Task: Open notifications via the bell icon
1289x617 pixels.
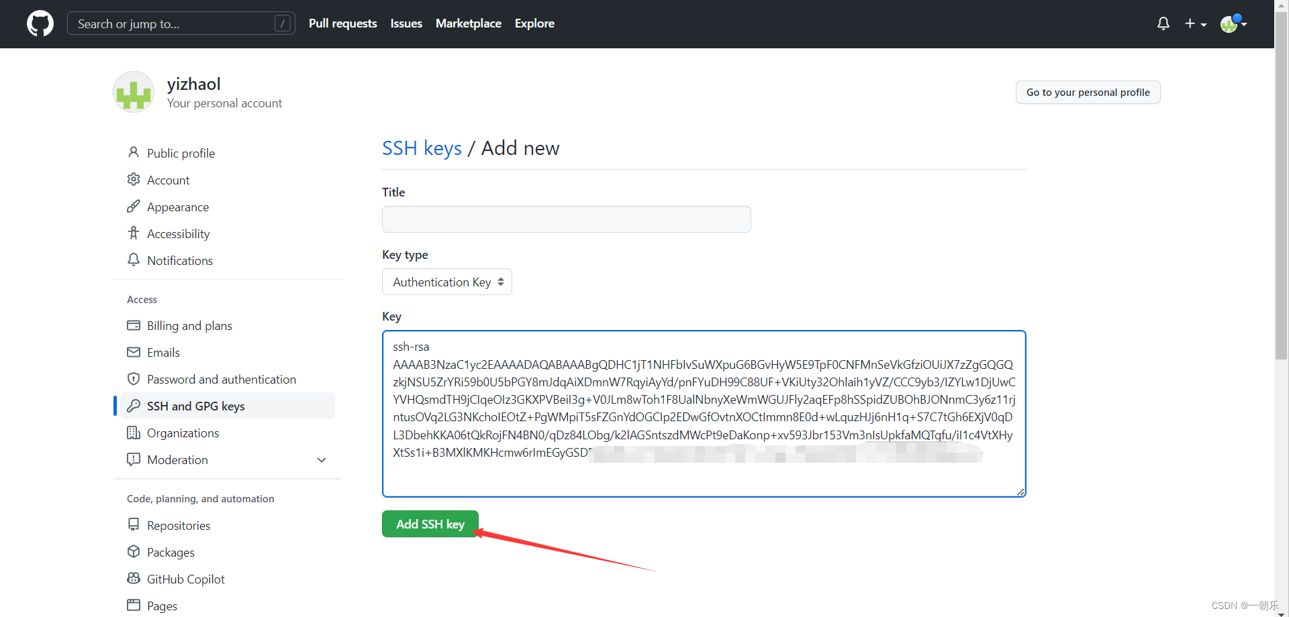Action: click(1163, 23)
